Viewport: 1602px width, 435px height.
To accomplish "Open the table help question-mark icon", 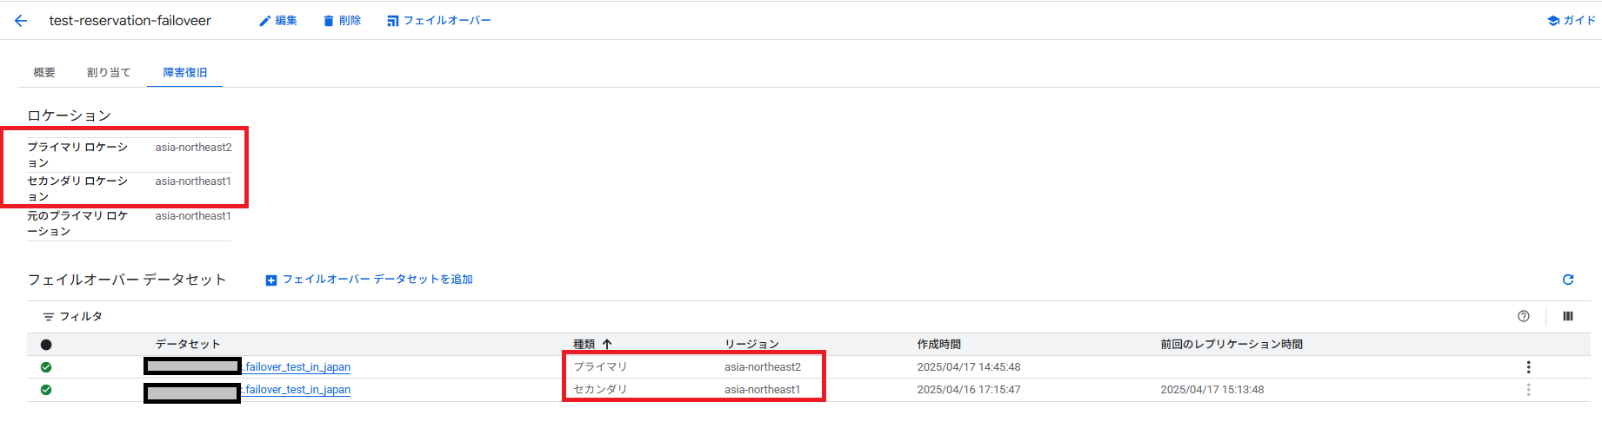I will [x=1524, y=316].
